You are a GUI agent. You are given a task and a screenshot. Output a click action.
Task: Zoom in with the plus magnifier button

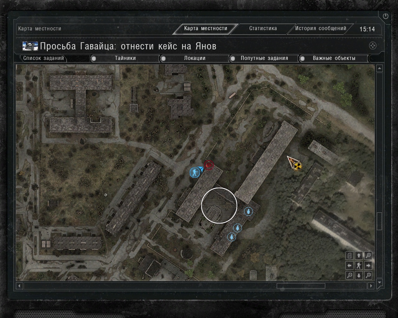coord(368,256)
